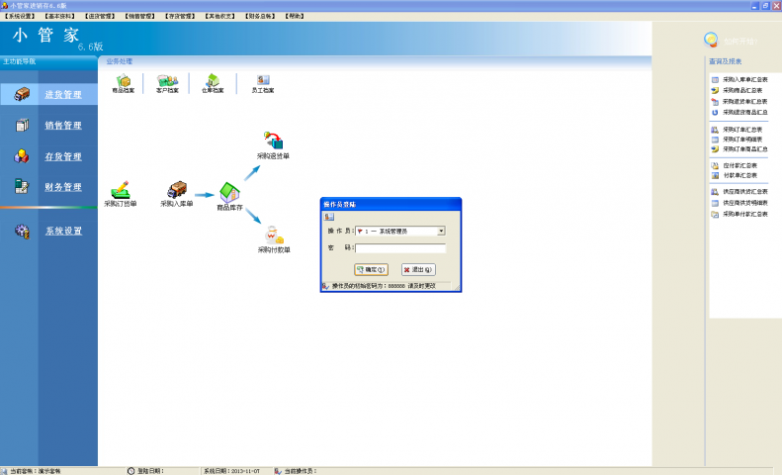Image resolution: width=782 pixels, height=475 pixels.
Task: Open the 【财务总账】 menu
Action: tap(258, 16)
